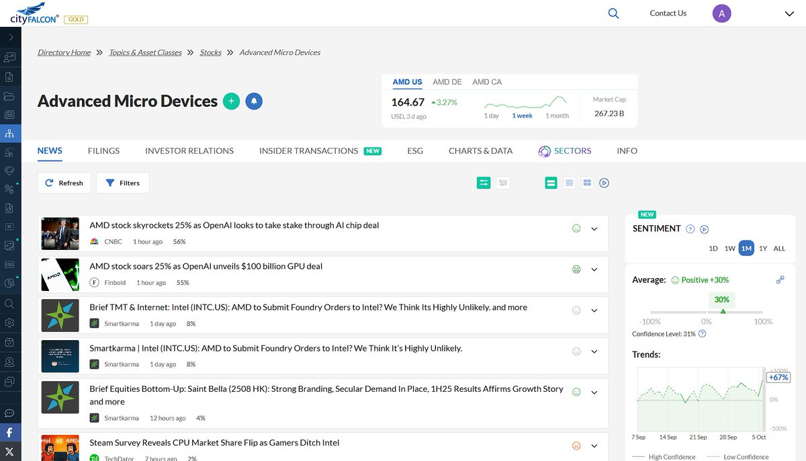
Task: Click the green smiley on the CNBC article
Action: click(x=576, y=228)
